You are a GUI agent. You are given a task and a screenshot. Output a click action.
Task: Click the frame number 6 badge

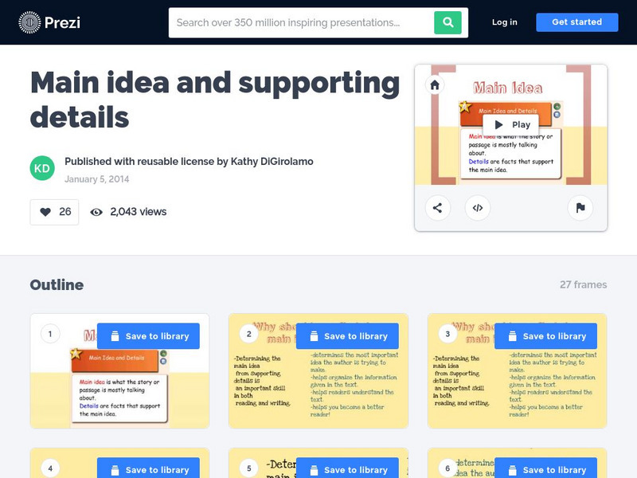447,468
